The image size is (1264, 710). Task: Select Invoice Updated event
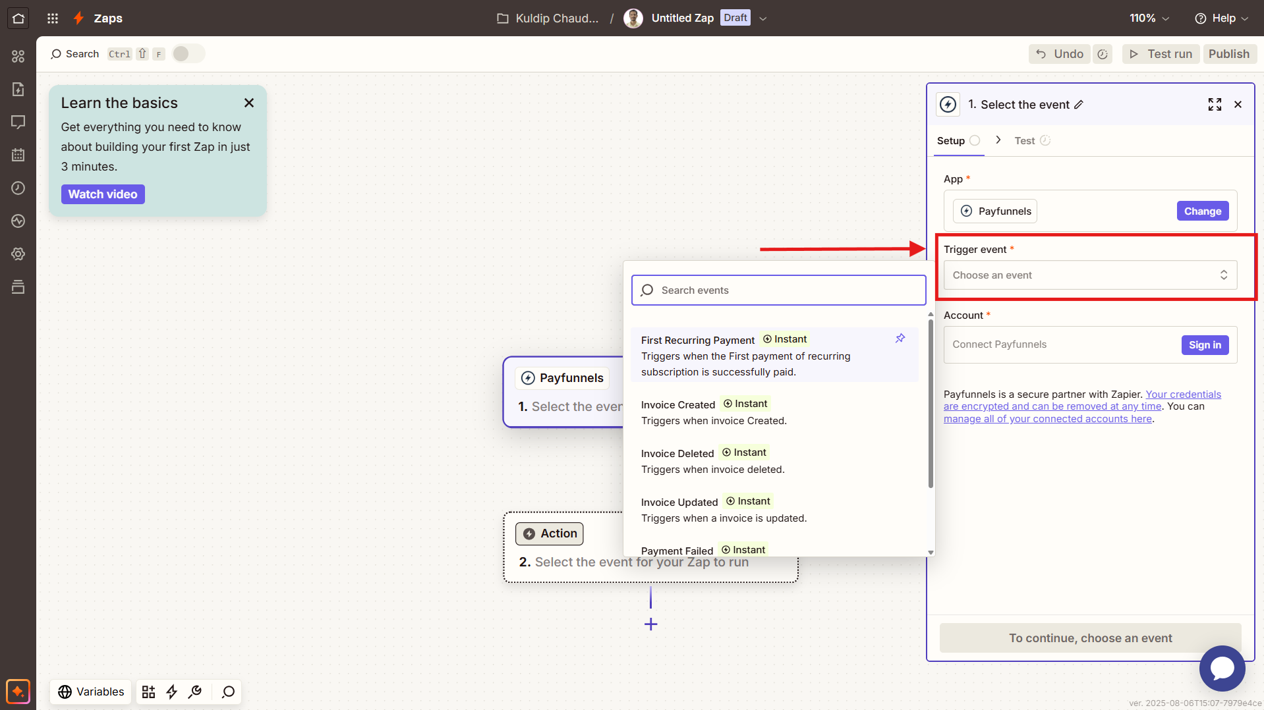(x=774, y=510)
